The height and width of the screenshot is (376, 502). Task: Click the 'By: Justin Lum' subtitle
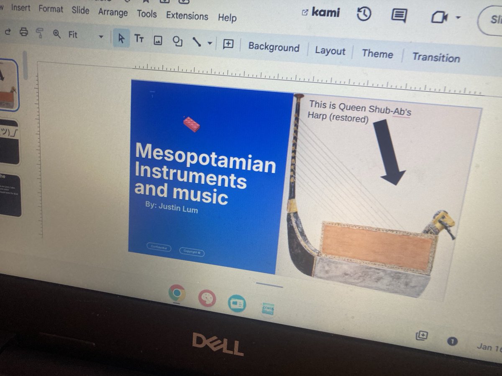[172, 207]
